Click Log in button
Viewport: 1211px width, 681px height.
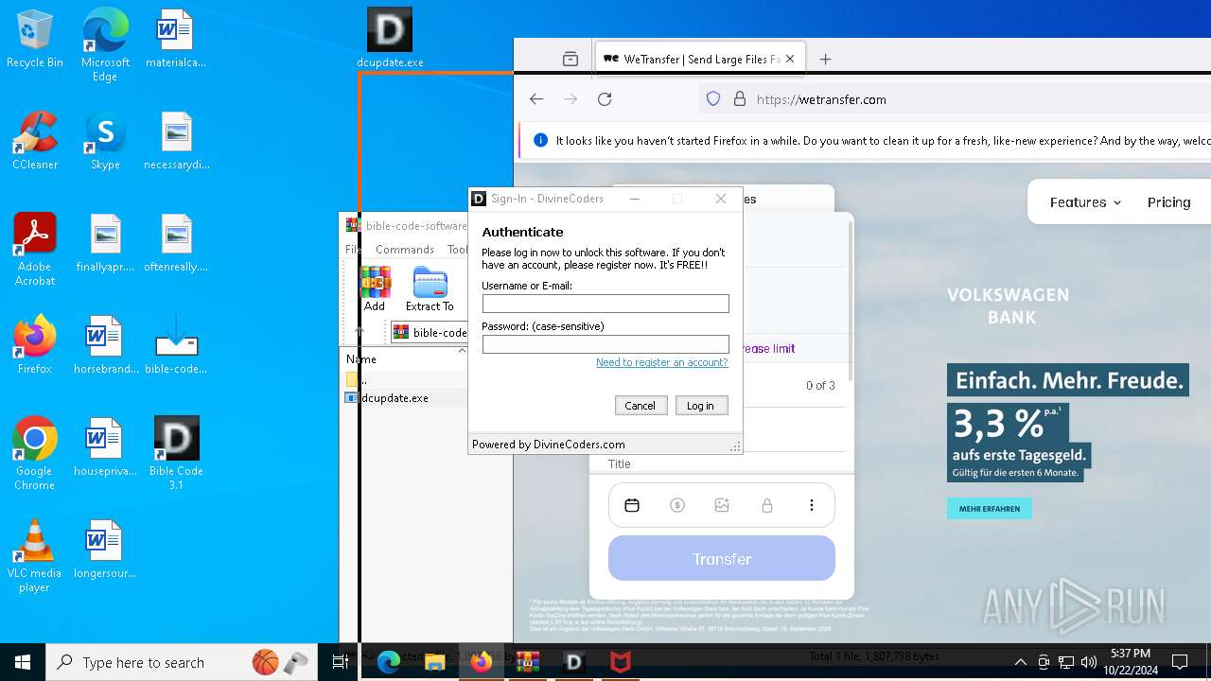701,406
